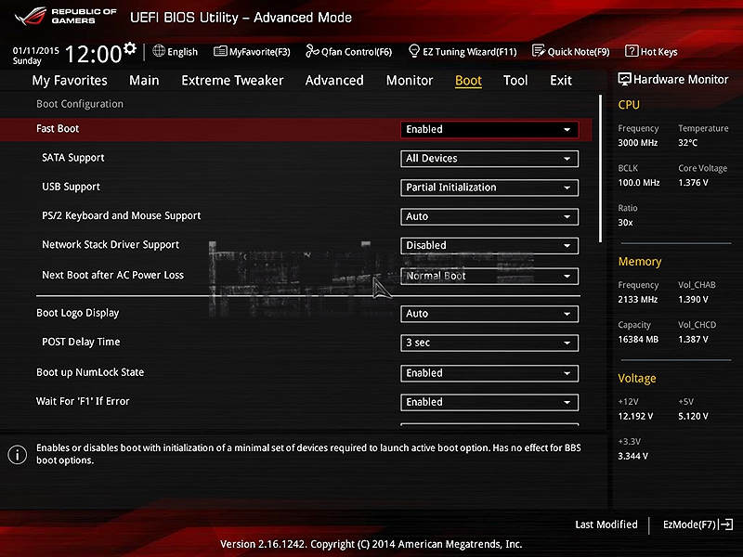Select the USB Support label
Image resolution: width=743 pixels, height=557 pixels.
[x=71, y=187]
